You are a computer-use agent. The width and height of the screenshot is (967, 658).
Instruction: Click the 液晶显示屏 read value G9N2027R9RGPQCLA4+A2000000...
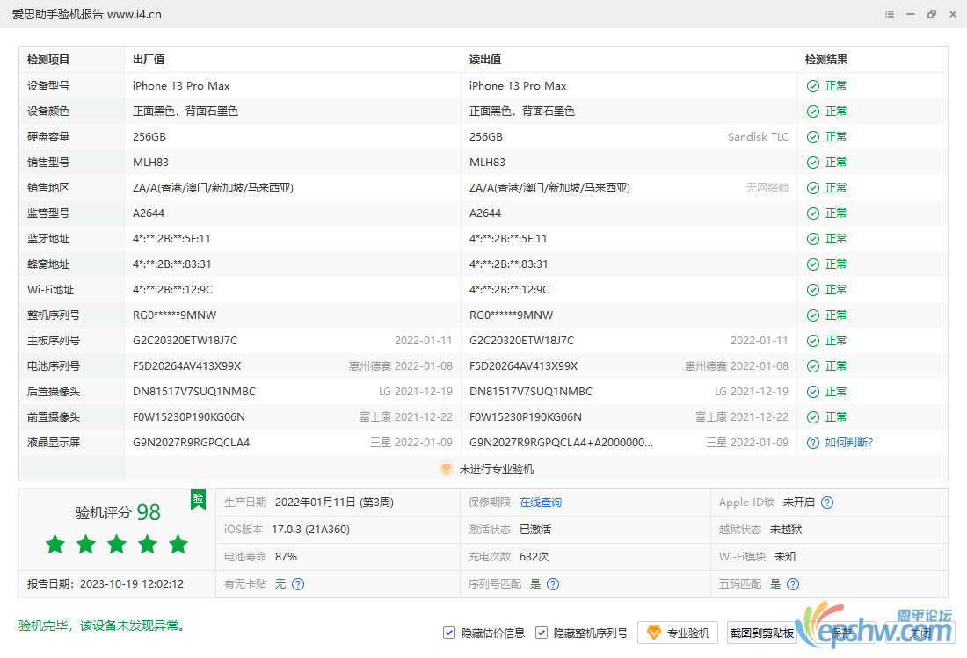(x=561, y=443)
